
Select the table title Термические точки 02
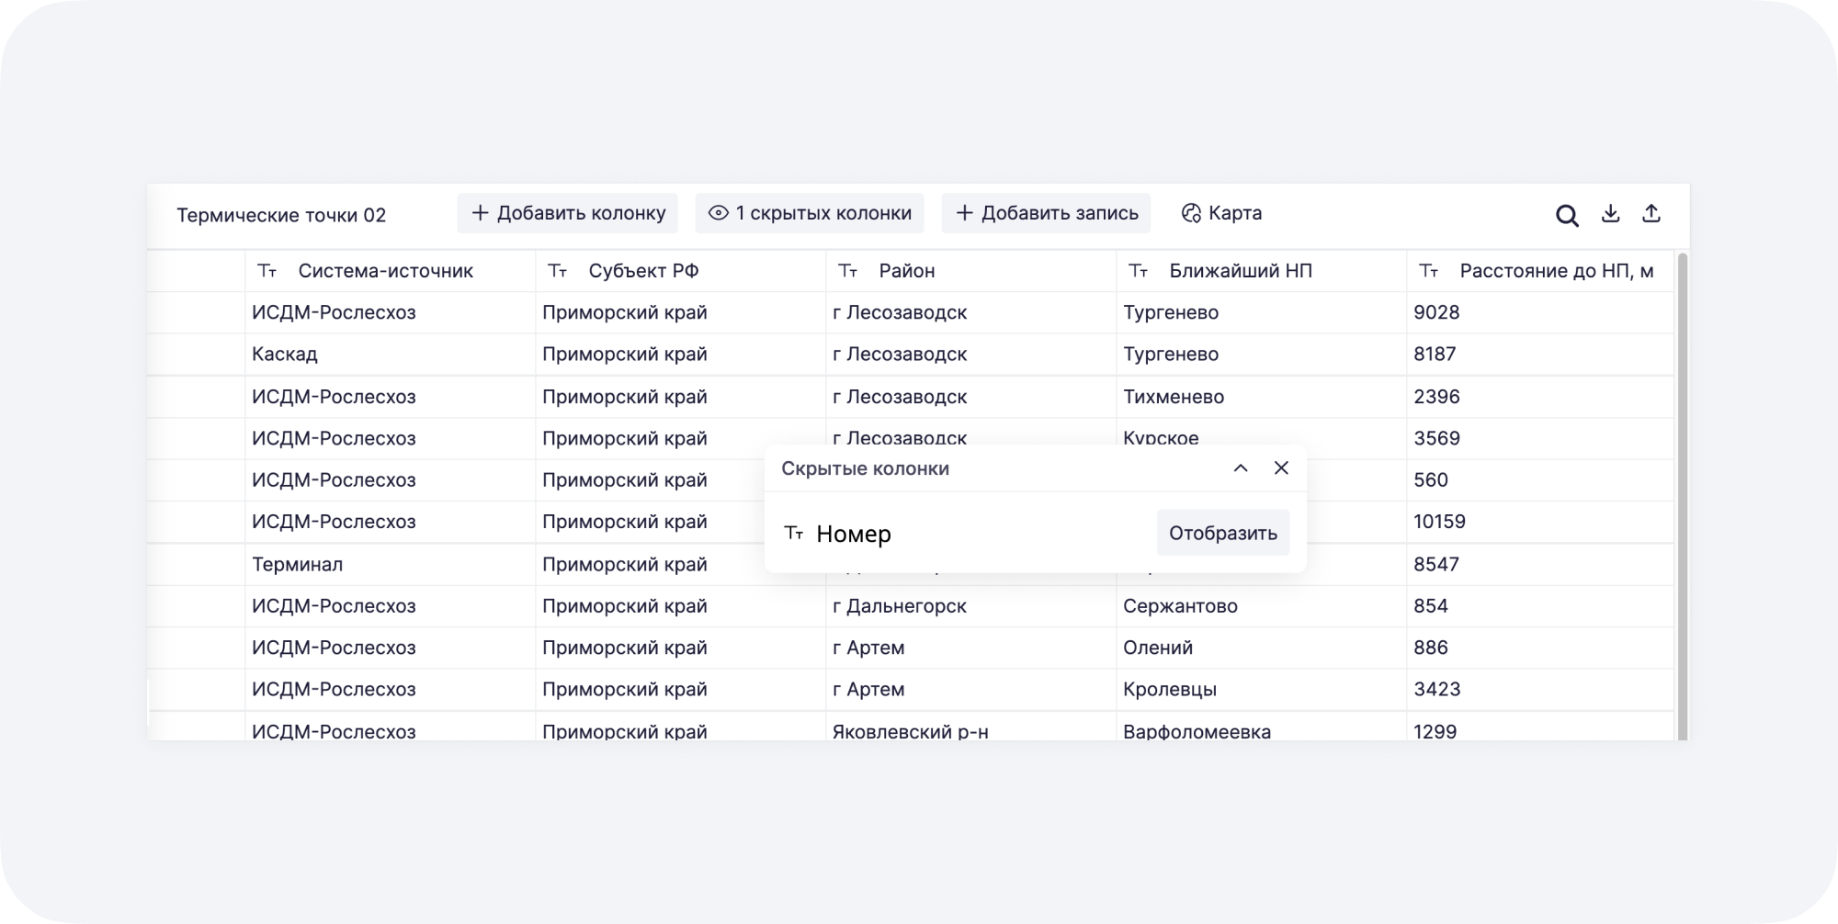pos(283,215)
